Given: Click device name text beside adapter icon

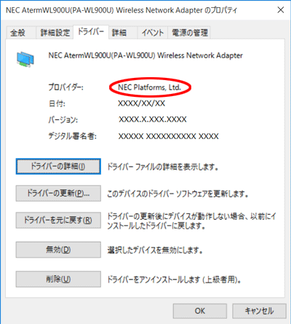Looking at the screenshot, I should [x=145, y=55].
